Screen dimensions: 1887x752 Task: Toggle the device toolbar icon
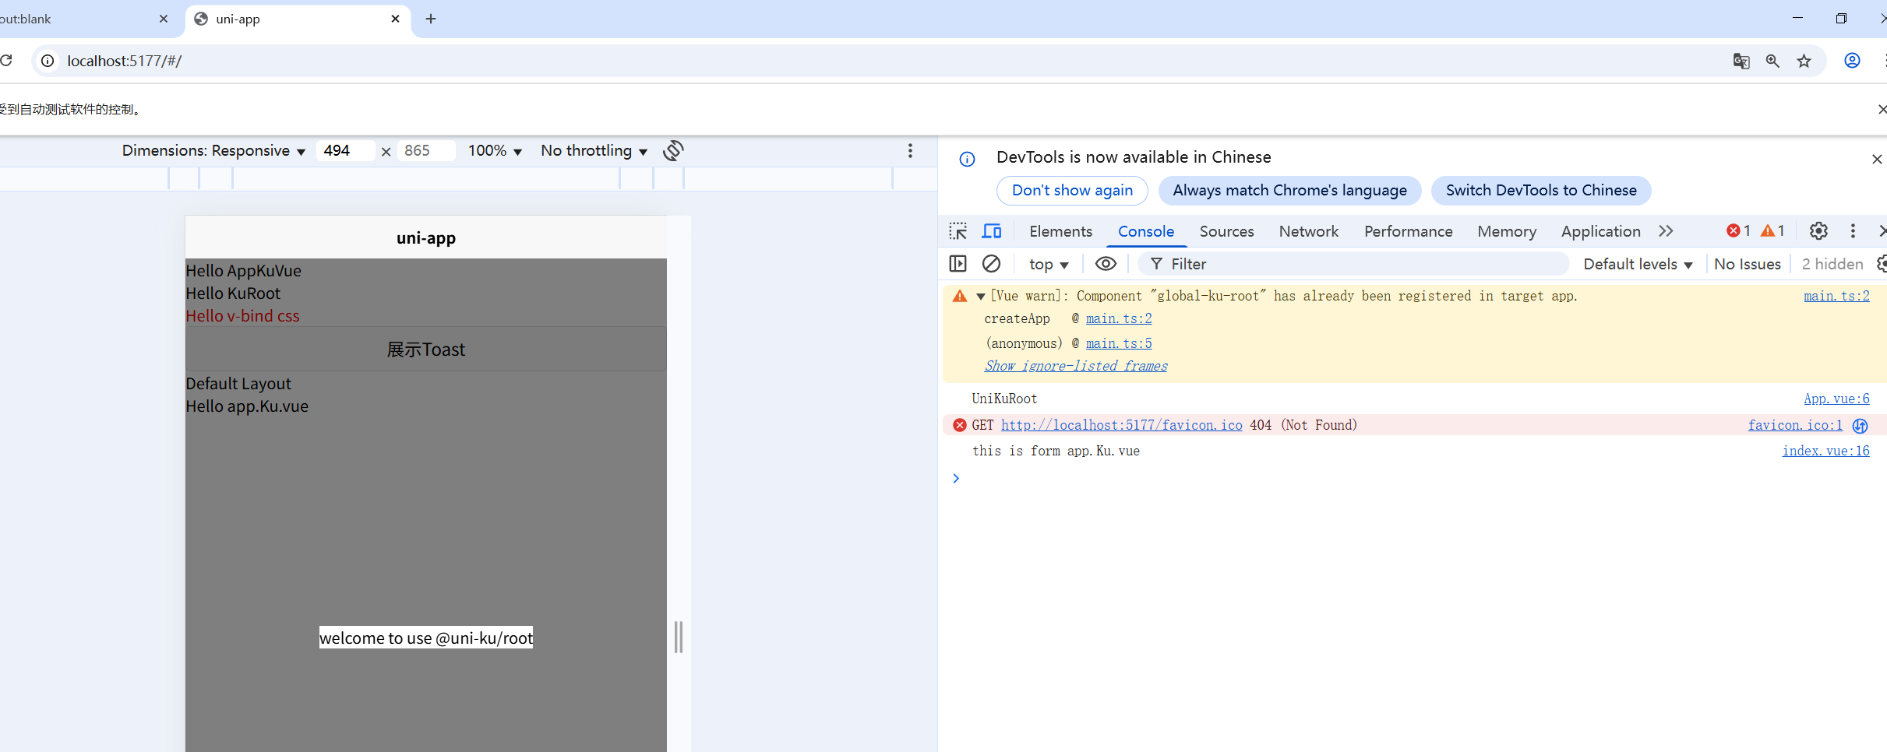992,231
